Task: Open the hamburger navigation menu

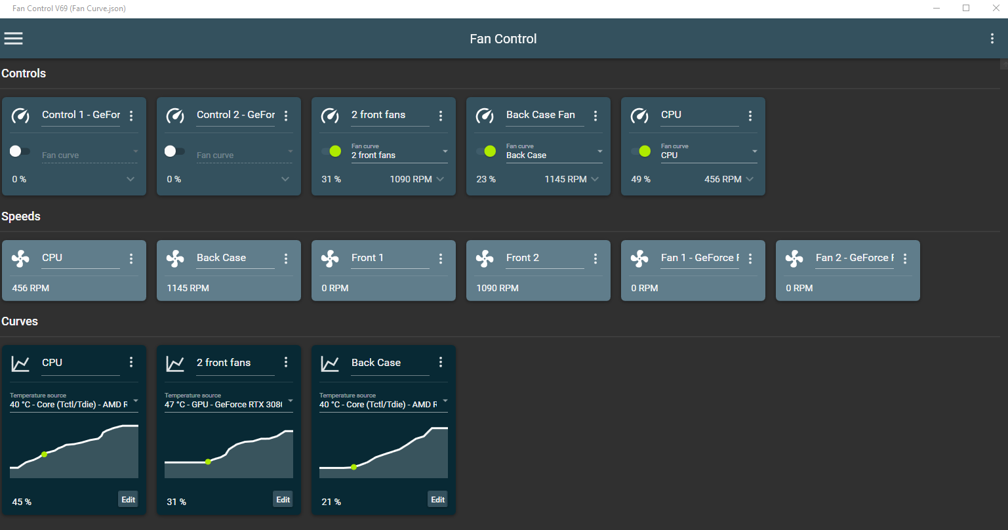Action: point(14,39)
